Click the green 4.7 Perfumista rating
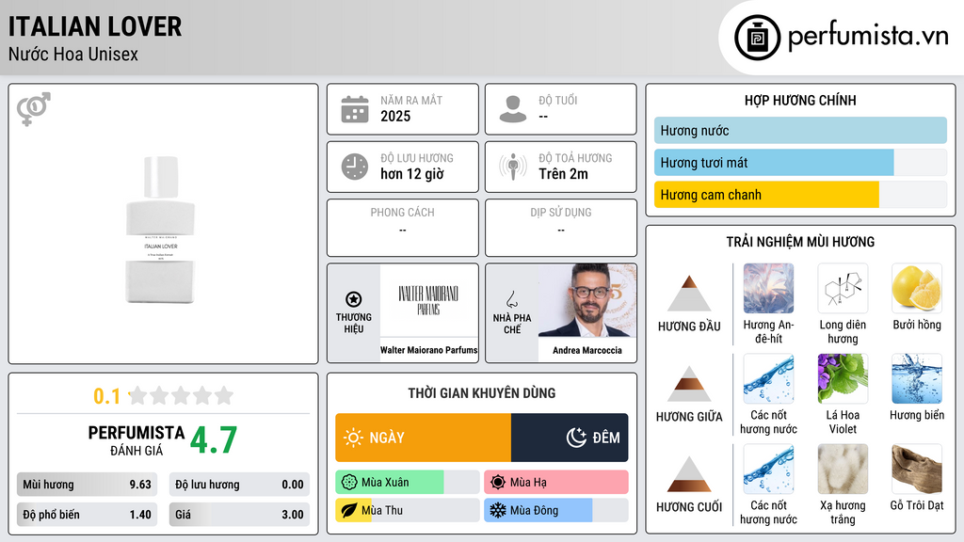Image resolution: width=964 pixels, height=542 pixels. (x=214, y=440)
